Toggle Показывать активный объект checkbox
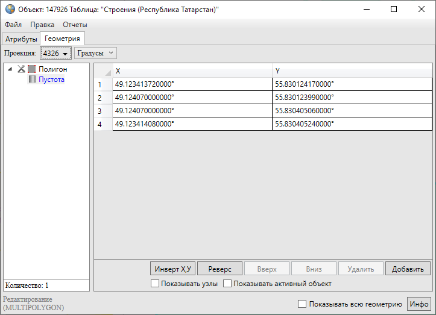Viewport: 436px width, 315px height. coord(227,284)
